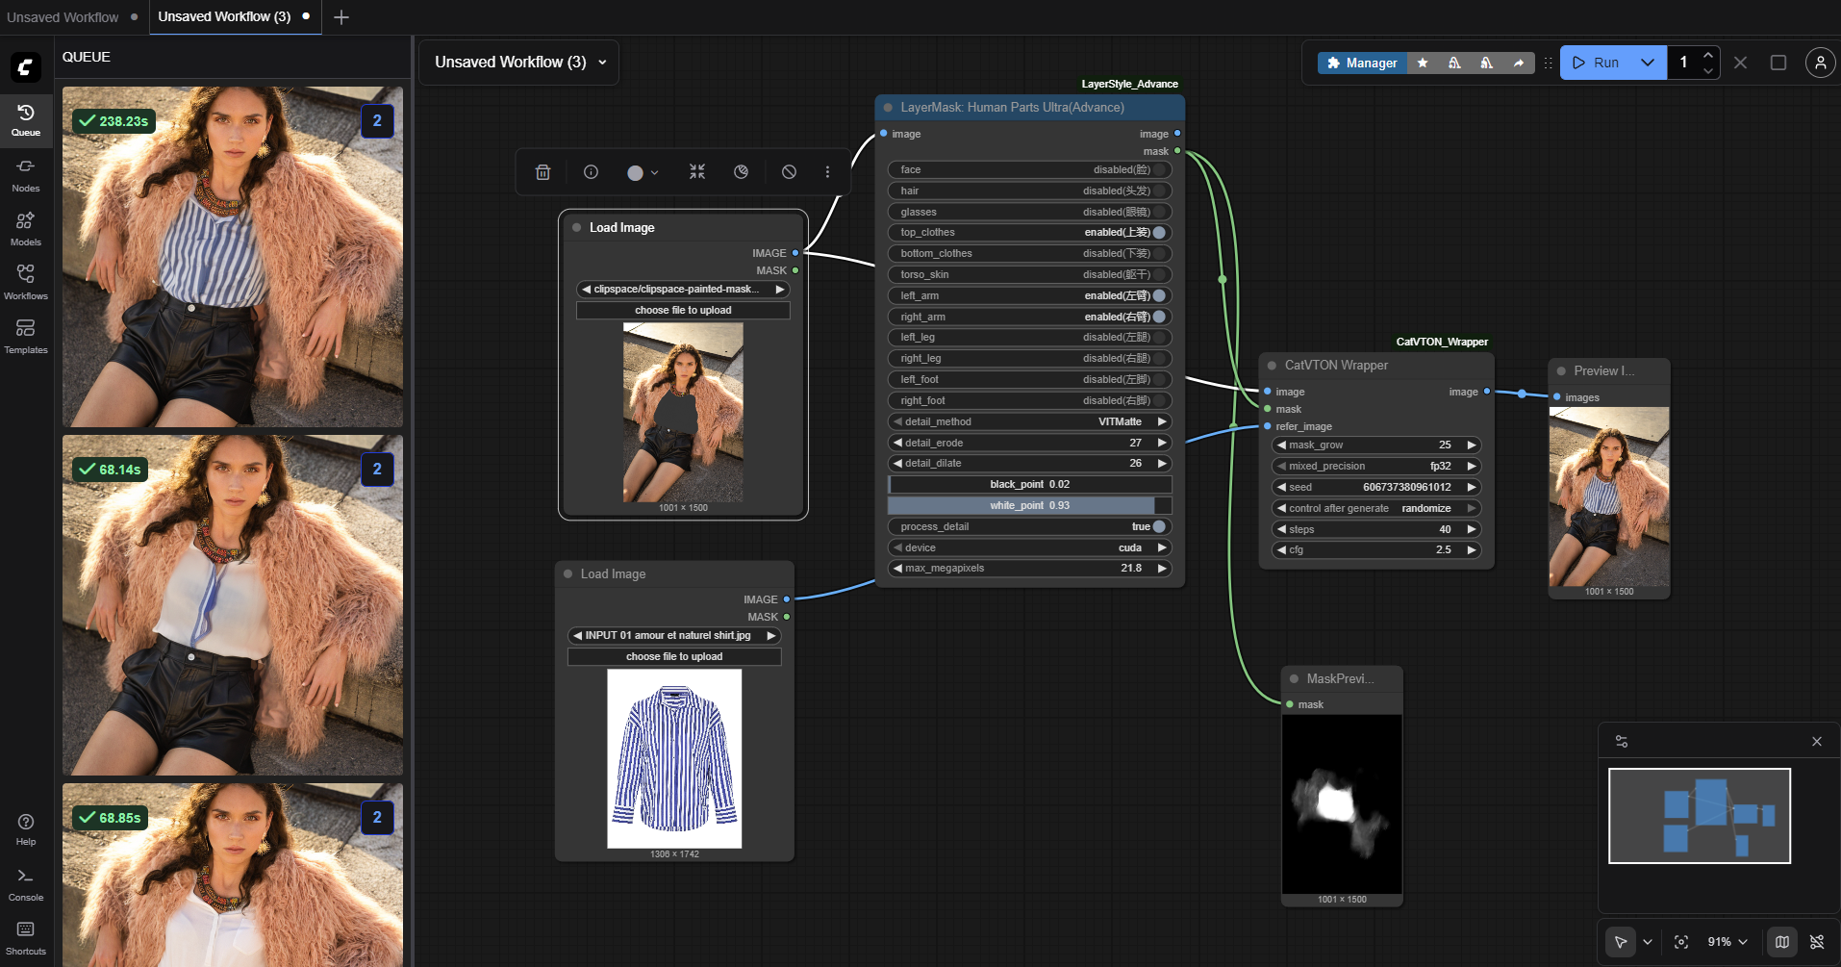Screen dimensions: 1841x967
Task: Open the Help menu icon
Action: click(x=26, y=829)
